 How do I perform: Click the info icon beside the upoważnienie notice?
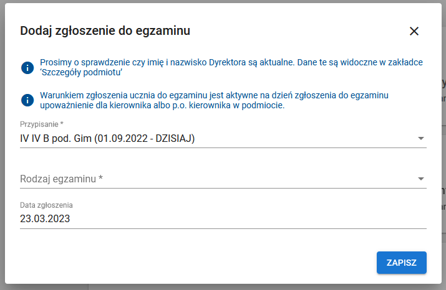27,100
